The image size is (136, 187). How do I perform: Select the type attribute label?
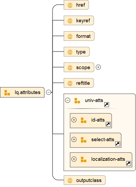click(x=81, y=52)
